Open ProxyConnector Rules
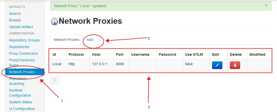Image resolution: width=277 pixels, height=112 pixels. [x=22, y=63]
